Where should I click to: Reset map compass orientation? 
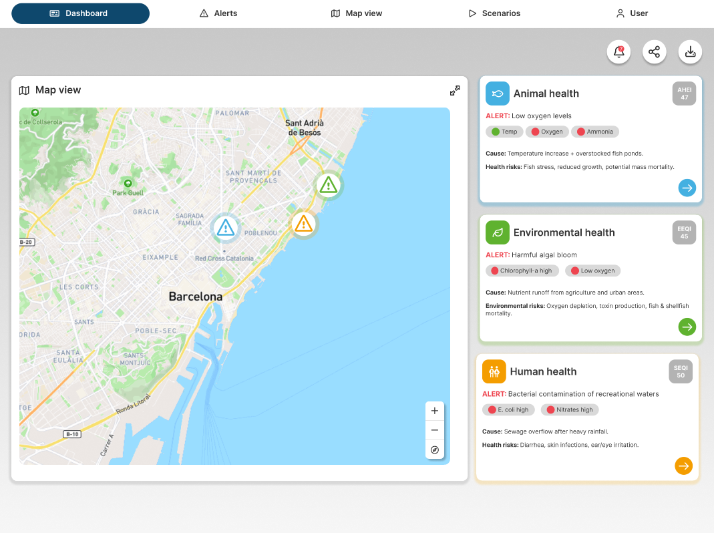[x=435, y=450]
